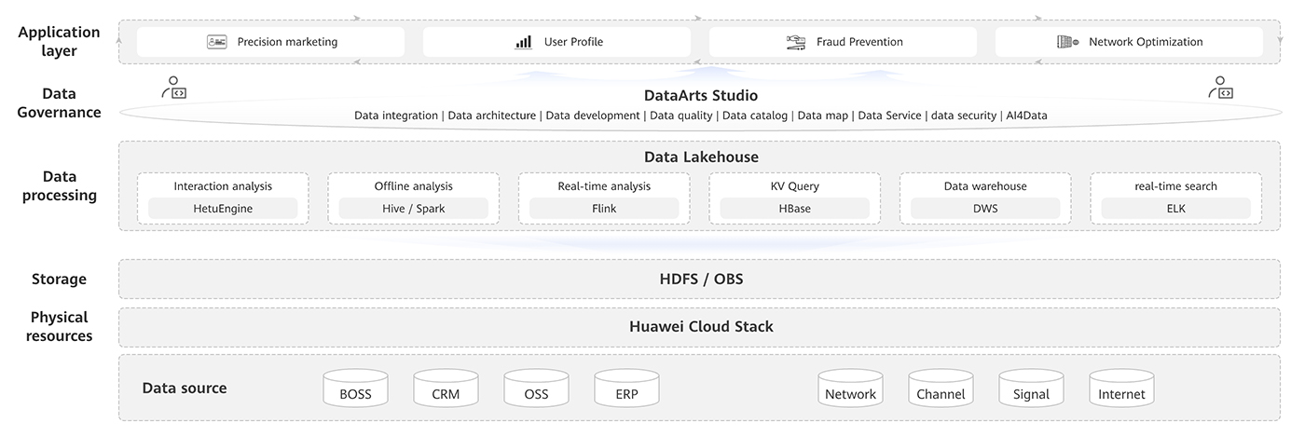This screenshot has height=436, width=1305.
Task: Click the Fraud Prevention icon
Action: [x=796, y=42]
